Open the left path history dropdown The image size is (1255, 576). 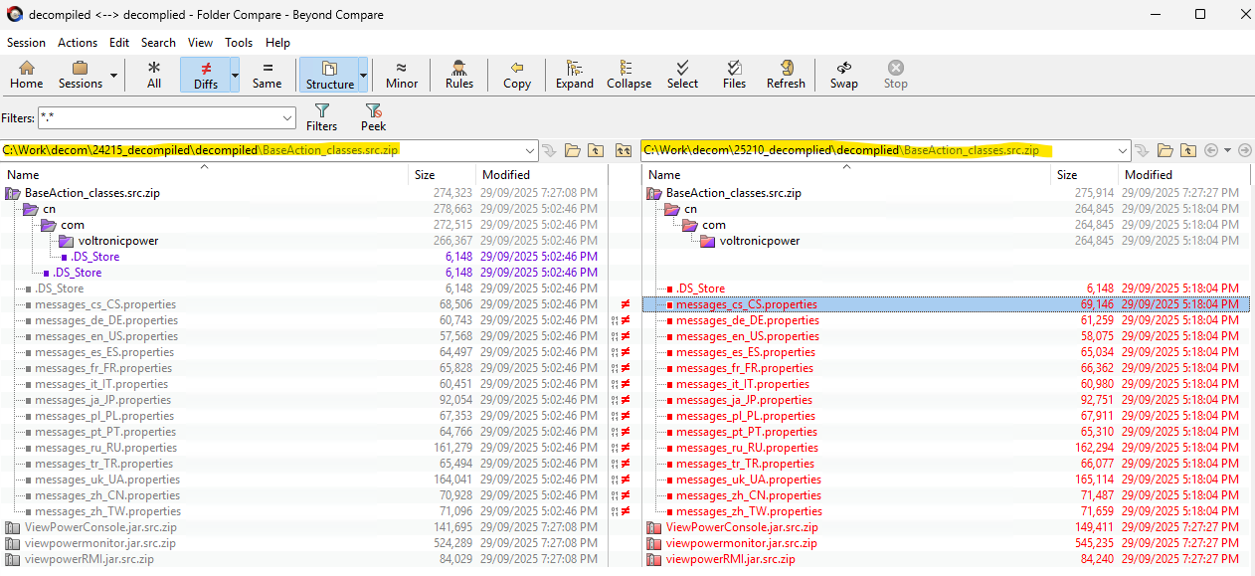pos(528,150)
